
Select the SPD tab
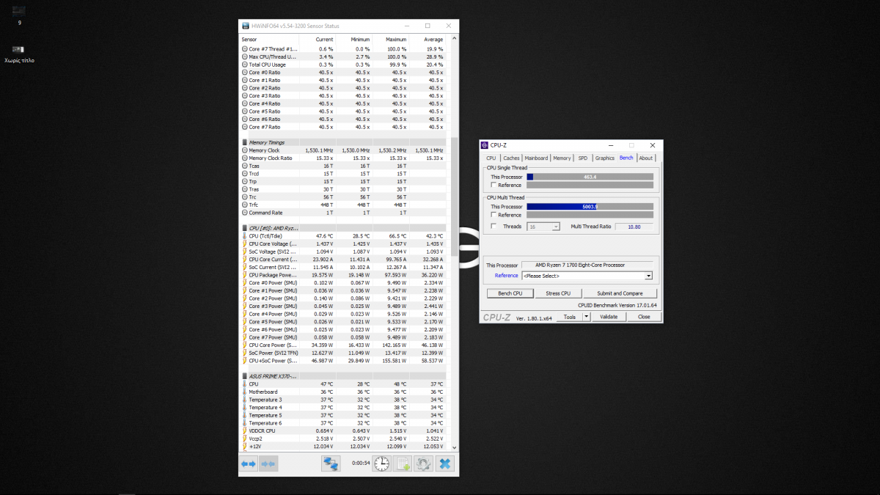(583, 158)
